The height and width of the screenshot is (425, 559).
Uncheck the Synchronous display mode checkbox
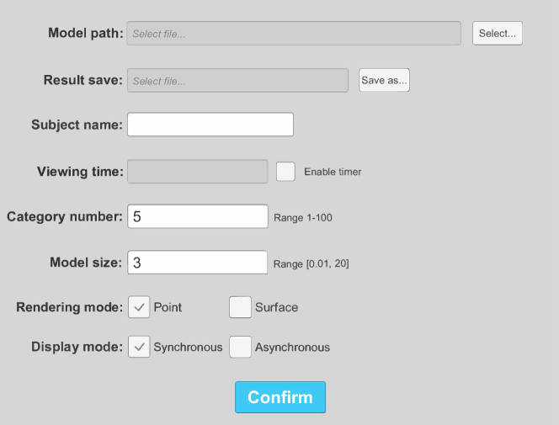pos(139,347)
